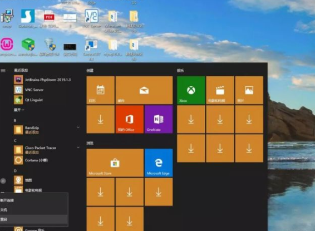Open the Photos tile
Screen dimensions: 315x231
[x=249, y=90]
